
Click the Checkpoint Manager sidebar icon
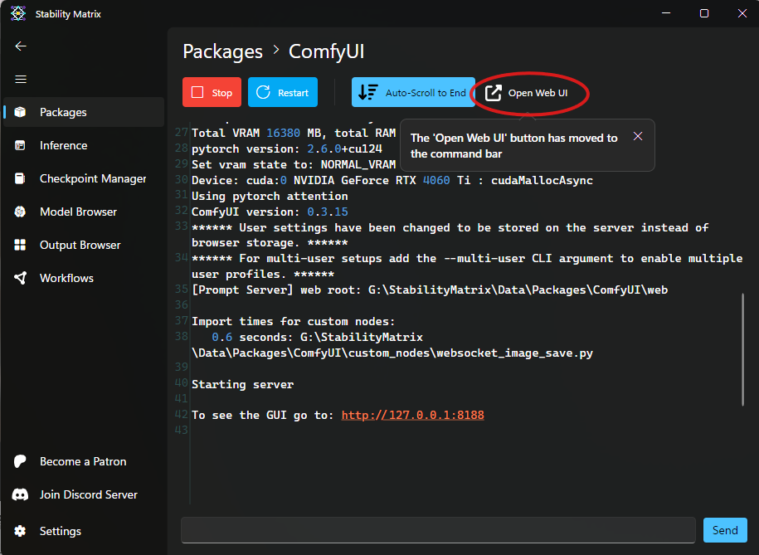click(20, 178)
